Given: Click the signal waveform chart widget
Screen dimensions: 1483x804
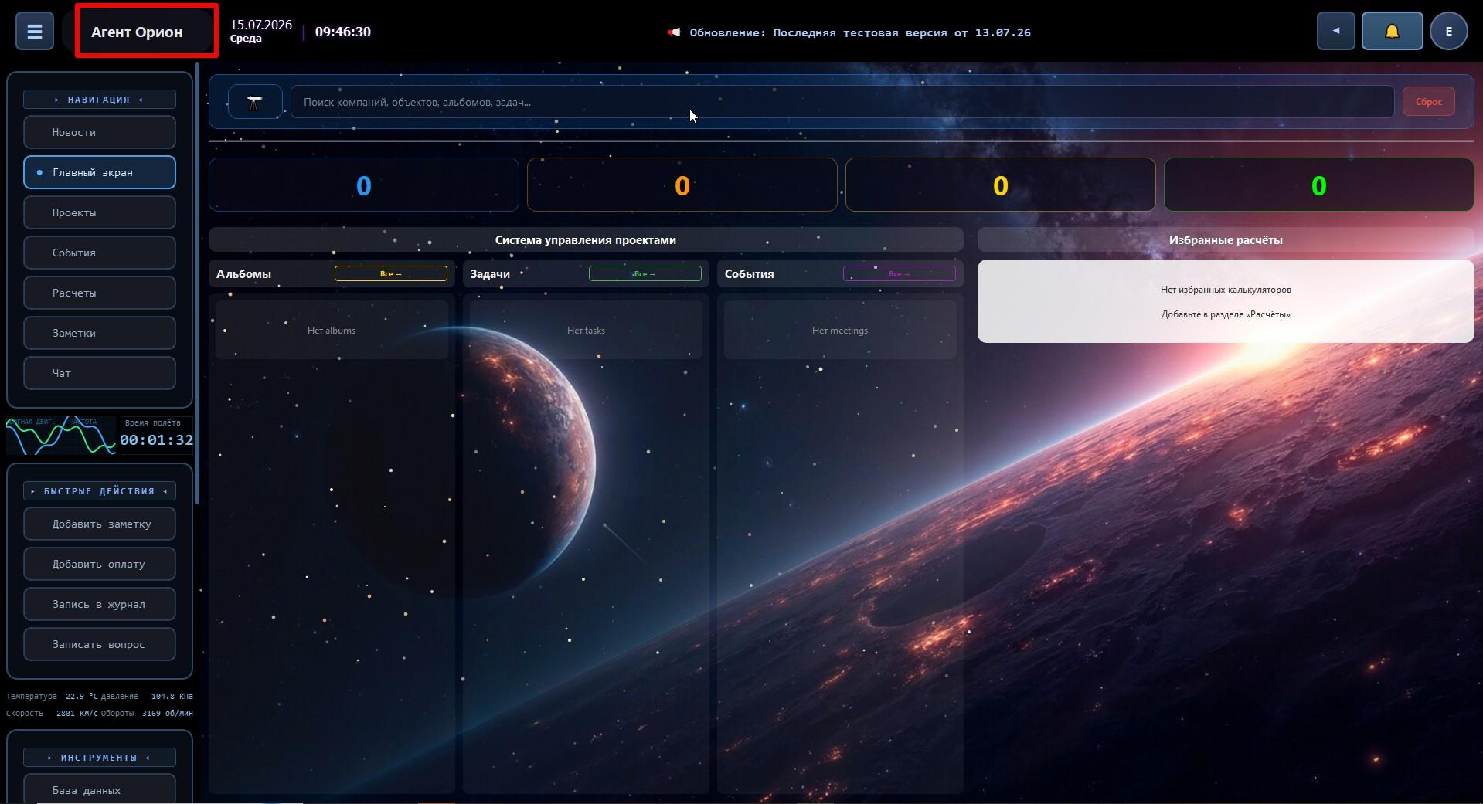Looking at the screenshot, I should (61, 436).
